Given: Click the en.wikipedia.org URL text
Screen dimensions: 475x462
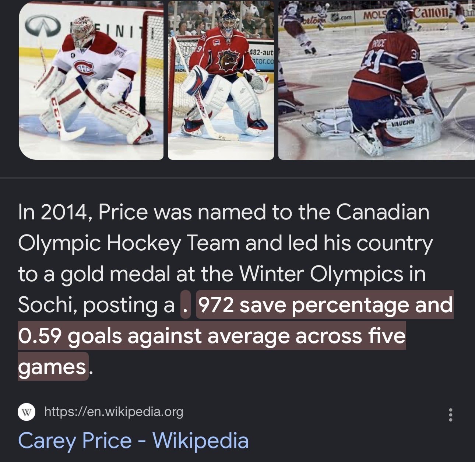Looking at the screenshot, I should pyautogui.click(x=113, y=412).
